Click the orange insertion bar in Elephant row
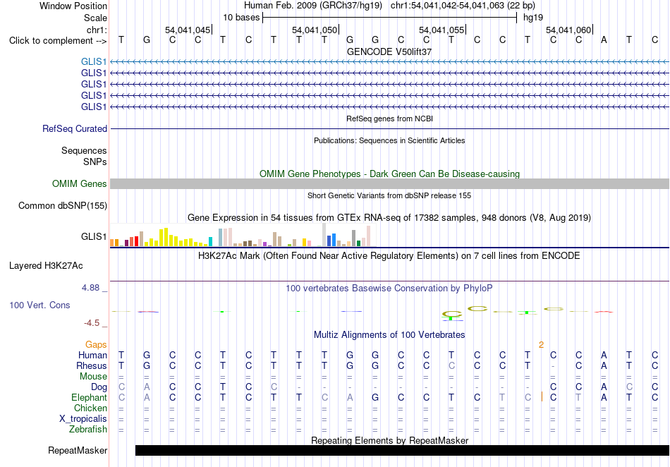 (542, 397)
